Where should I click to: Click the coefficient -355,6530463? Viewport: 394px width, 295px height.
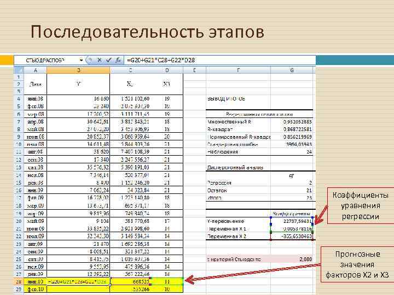click(x=292, y=236)
